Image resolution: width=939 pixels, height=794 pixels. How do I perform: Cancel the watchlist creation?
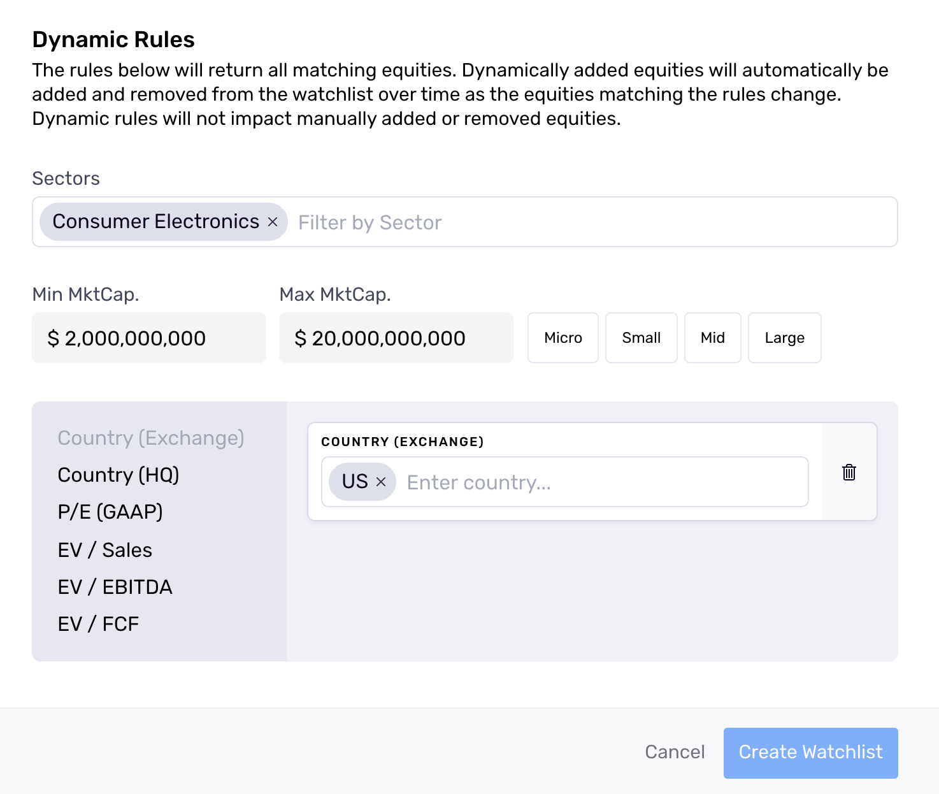pos(675,752)
